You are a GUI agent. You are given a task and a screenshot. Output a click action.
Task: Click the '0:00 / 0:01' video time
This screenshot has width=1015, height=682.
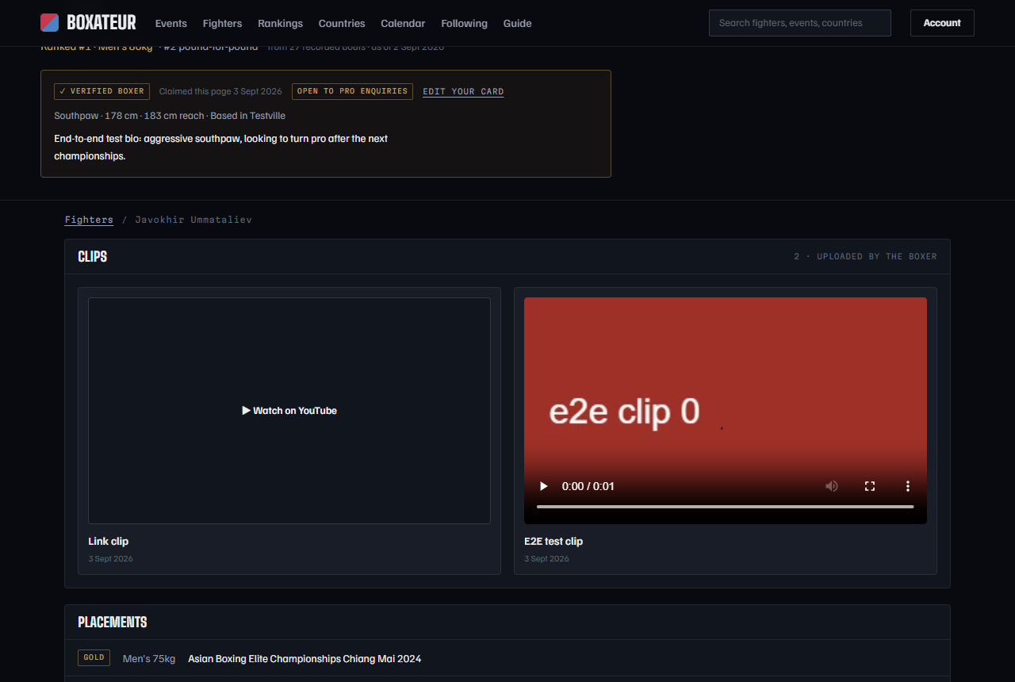[588, 486]
